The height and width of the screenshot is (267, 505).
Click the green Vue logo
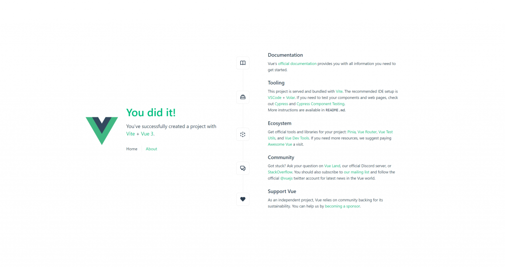pos(102,130)
